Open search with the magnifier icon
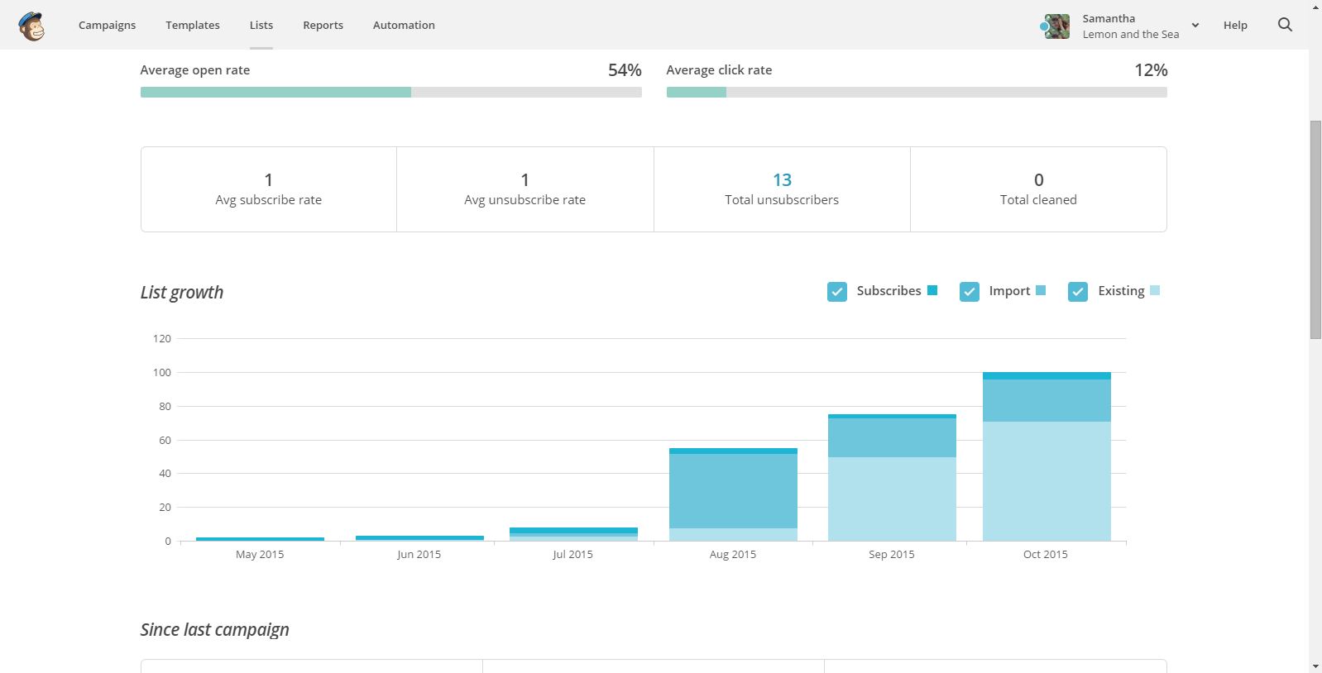This screenshot has height=673, width=1322. pyautogui.click(x=1285, y=25)
